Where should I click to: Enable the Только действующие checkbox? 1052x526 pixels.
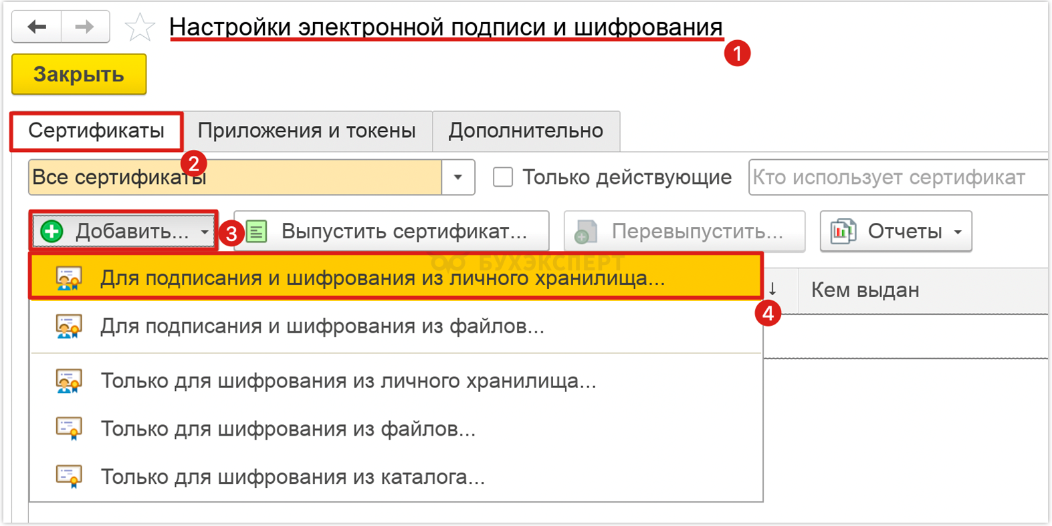pos(503,177)
